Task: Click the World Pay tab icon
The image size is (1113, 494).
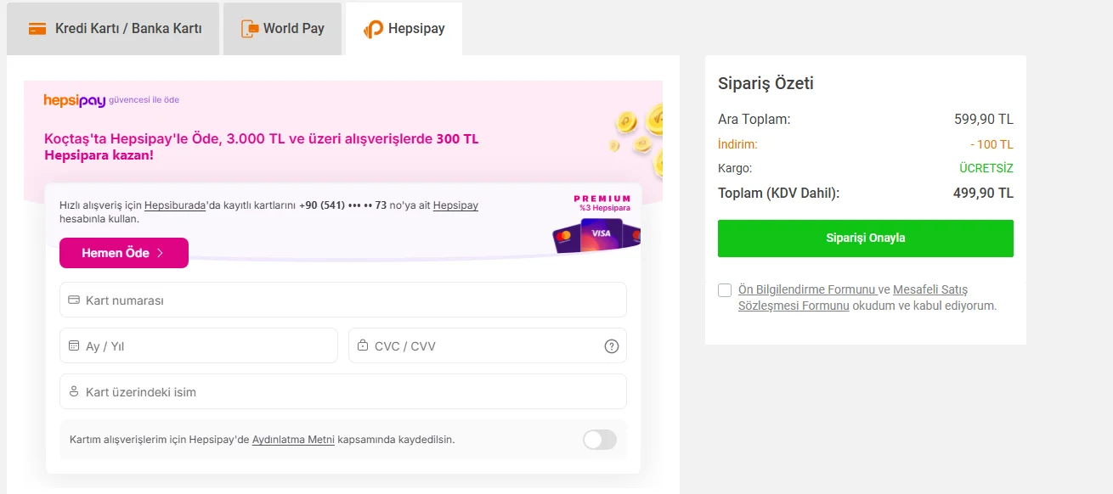Action: tap(250, 29)
